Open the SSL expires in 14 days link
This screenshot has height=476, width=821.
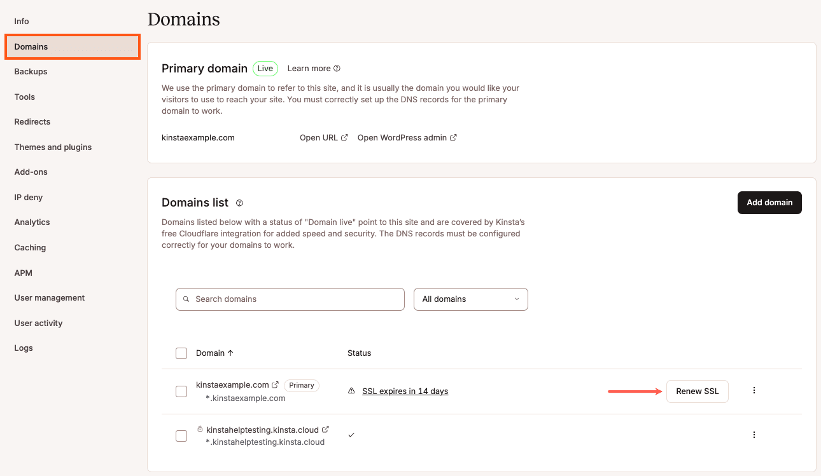pos(405,391)
